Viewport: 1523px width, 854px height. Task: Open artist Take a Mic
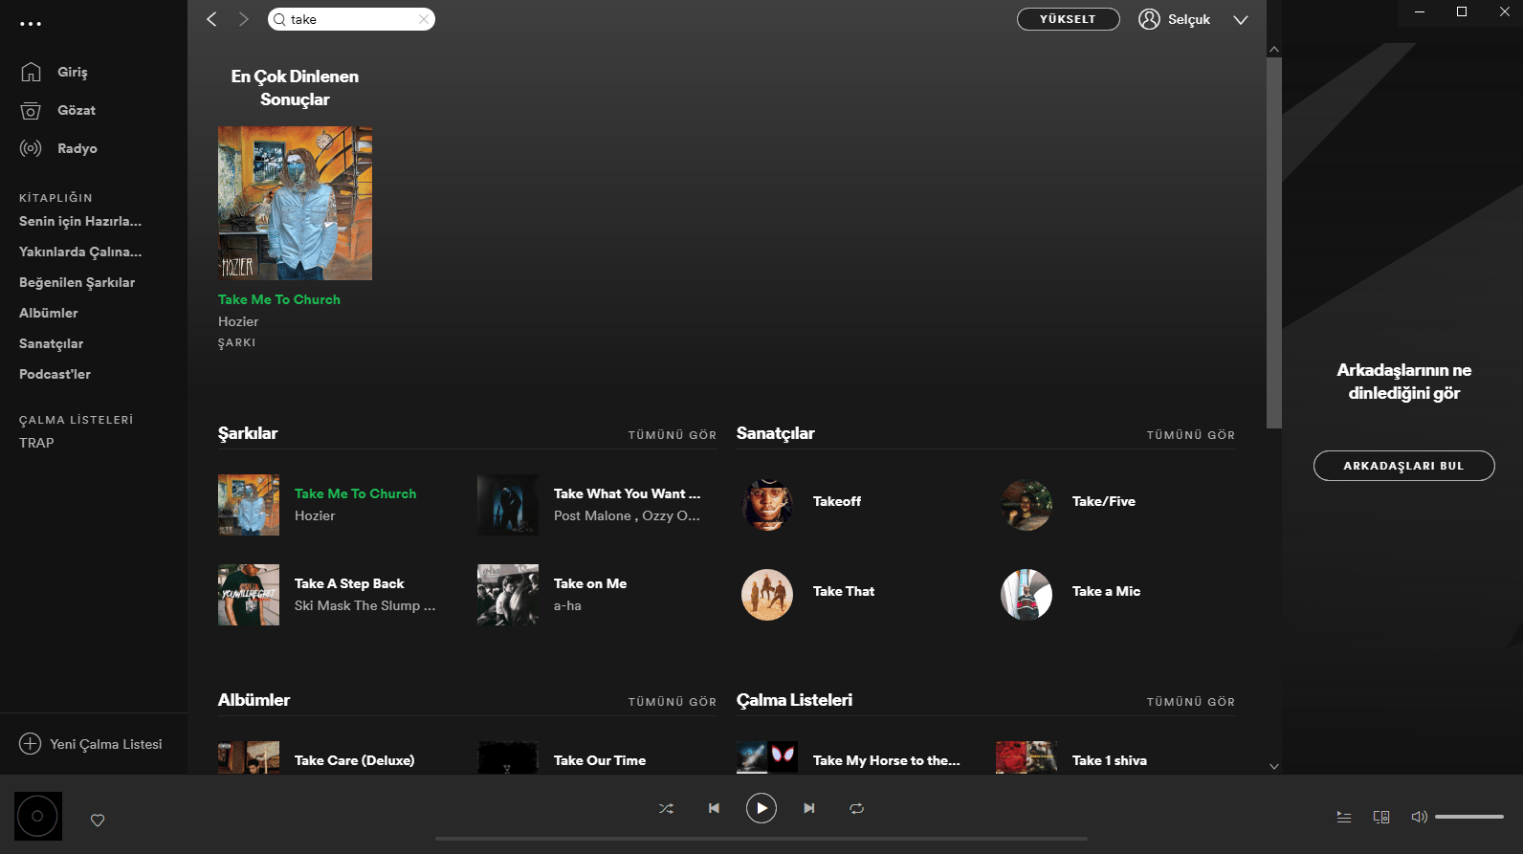[x=1107, y=591]
